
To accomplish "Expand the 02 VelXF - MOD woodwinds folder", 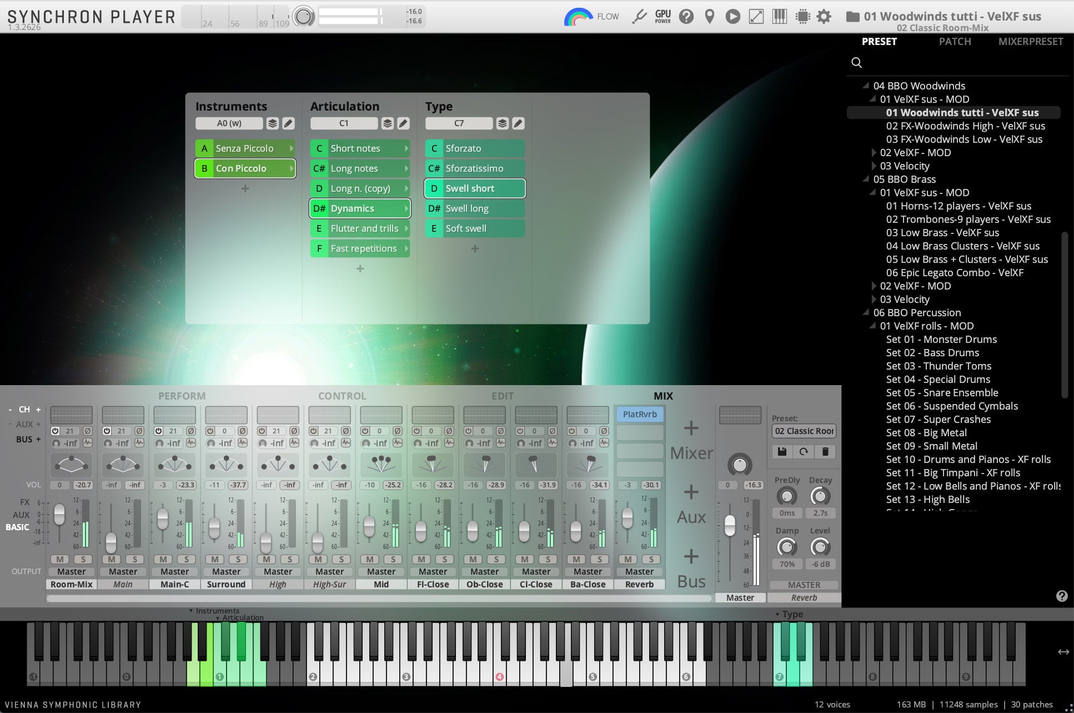I will pyautogui.click(x=874, y=152).
